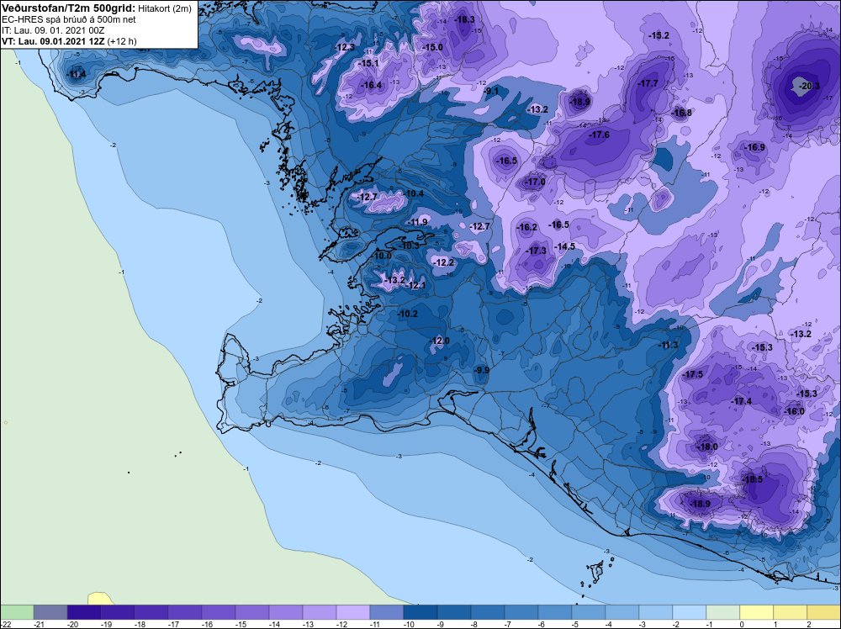The height and width of the screenshot is (629, 841).
Task: Choose the legend swatch above the -5 label
Action: click(x=589, y=612)
